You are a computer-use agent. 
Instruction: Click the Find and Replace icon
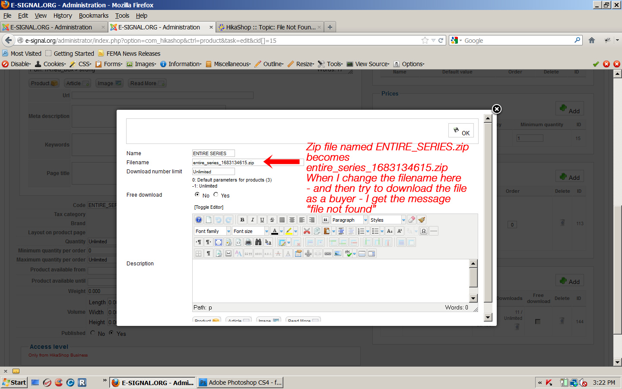(268, 242)
